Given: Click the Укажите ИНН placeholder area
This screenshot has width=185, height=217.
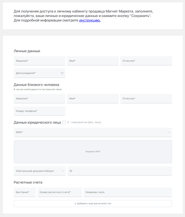Looking at the screenshot, I should pos(93,151).
